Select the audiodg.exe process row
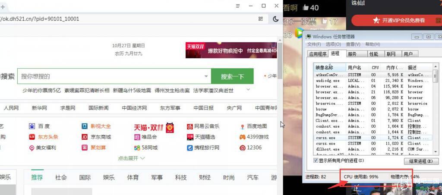The height and width of the screenshot is (195, 442). click(373, 81)
